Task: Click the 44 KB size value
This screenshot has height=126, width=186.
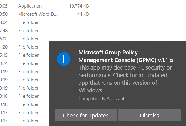Action: pyautogui.click(x=83, y=14)
